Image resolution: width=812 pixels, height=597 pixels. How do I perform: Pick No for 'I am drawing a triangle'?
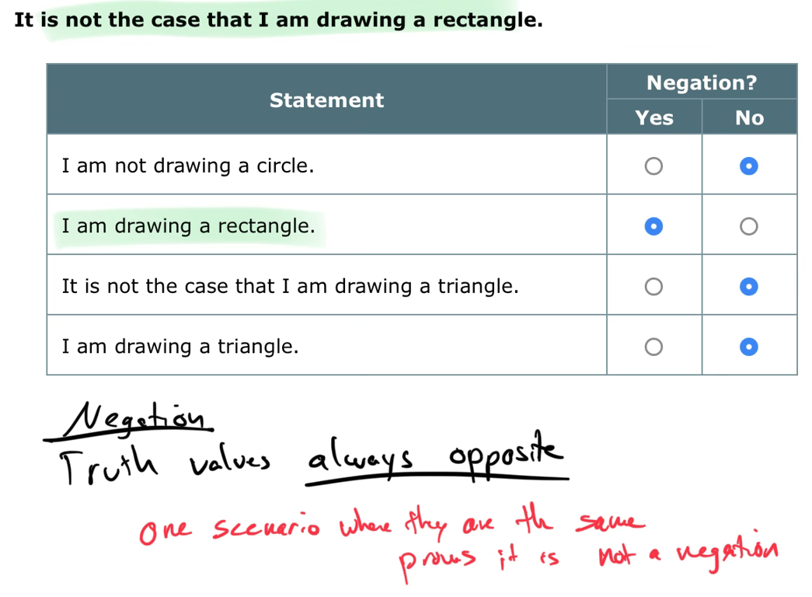pyautogui.click(x=749, y=347)
